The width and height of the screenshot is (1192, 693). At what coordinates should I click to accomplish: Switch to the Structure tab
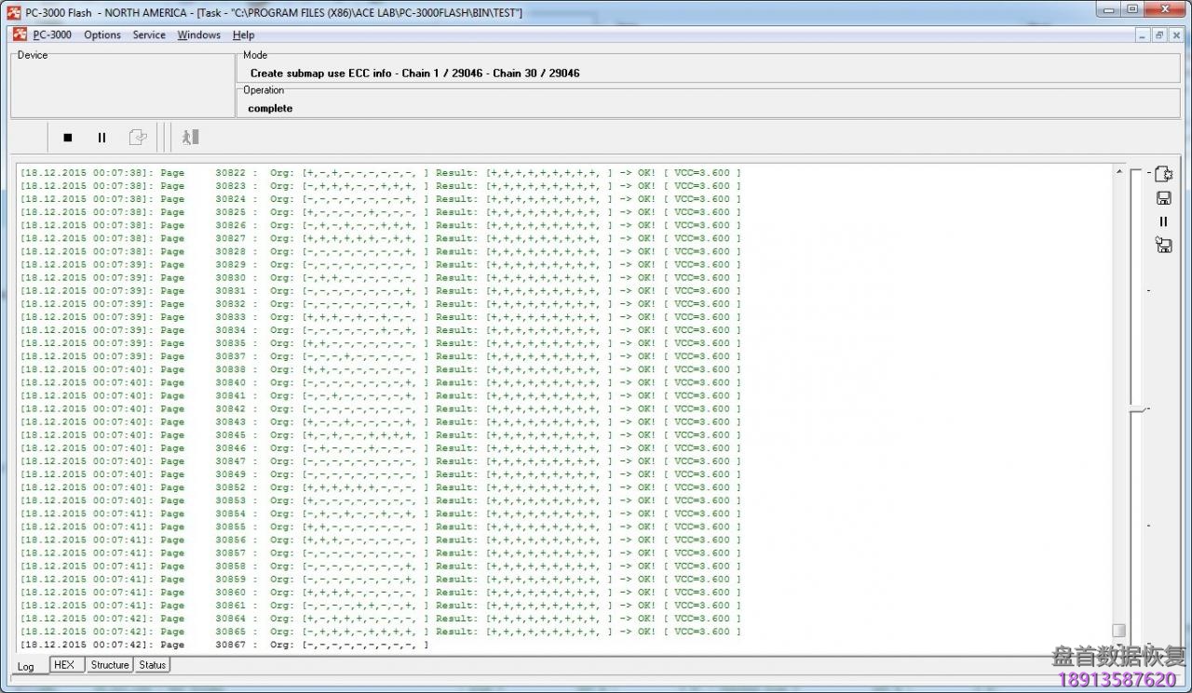coord(110,665)
